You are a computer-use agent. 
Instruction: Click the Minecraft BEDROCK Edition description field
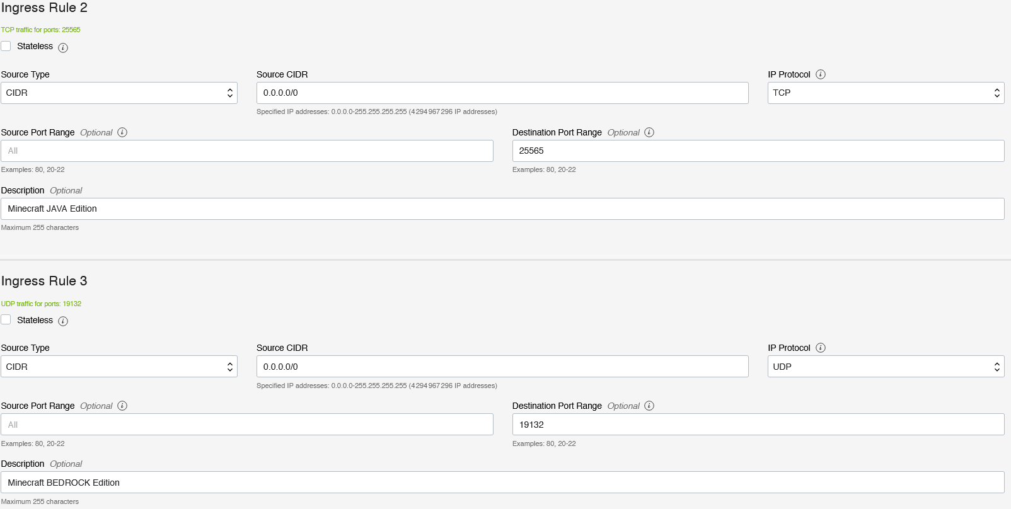pos(502,483)
